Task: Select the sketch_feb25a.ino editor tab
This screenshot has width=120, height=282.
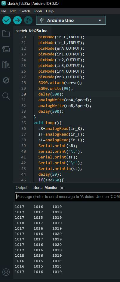Action: pyautogui.click(x=32, y=31)
